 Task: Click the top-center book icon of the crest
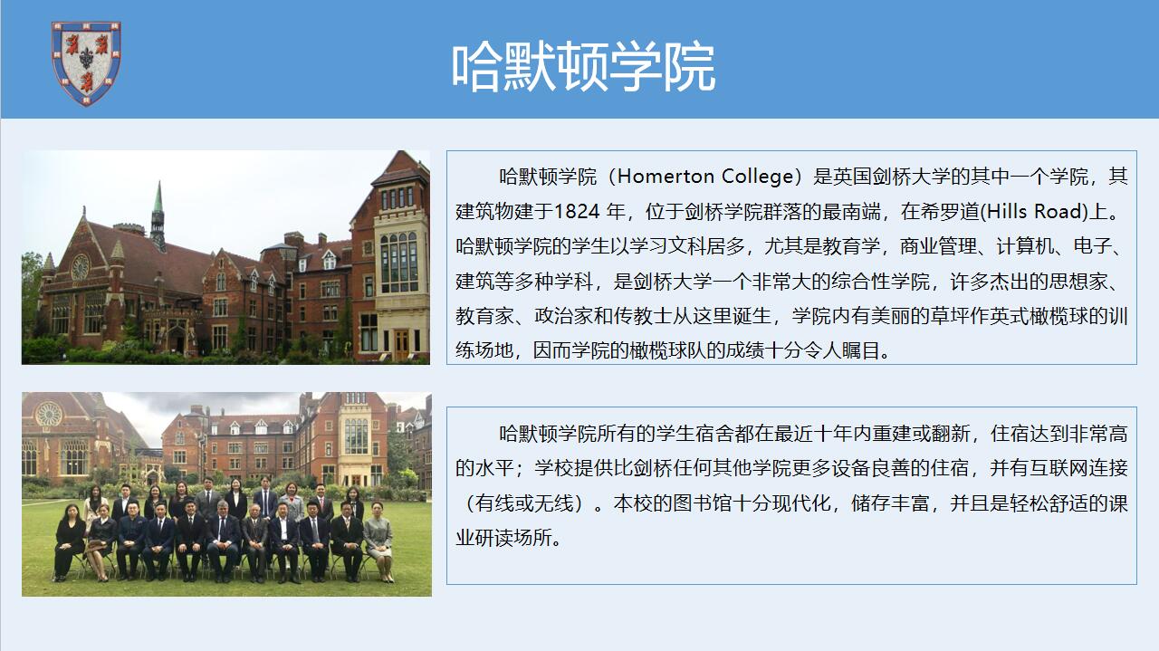click(x=86, y=26)
